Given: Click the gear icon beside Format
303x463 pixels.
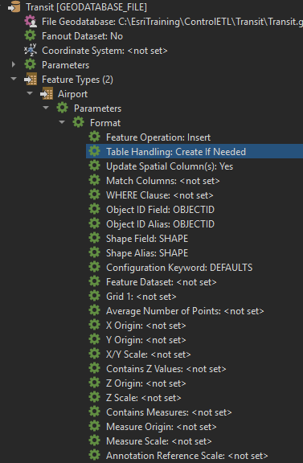Looking at the screenshot, I should (x=78, y=123).
